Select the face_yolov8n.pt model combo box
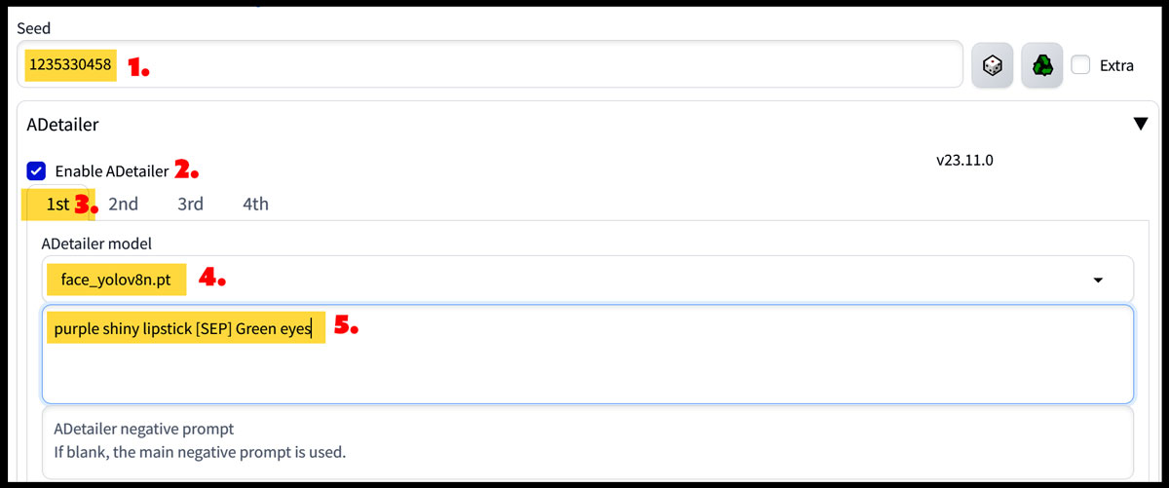This screenshot has height=488, width=1169. click(584, 281)
